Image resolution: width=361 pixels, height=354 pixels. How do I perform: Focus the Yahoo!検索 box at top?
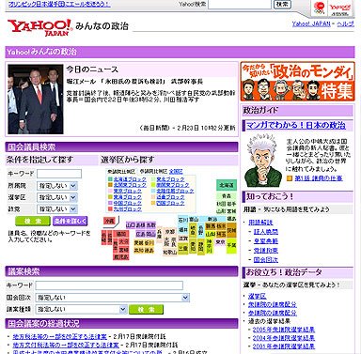(240, 5)
